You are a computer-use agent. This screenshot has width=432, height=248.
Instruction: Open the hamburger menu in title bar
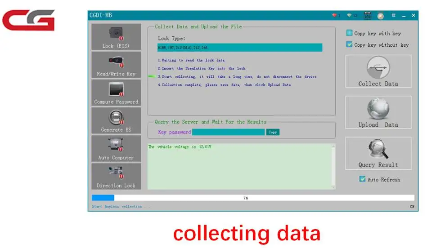click(393, 15)
